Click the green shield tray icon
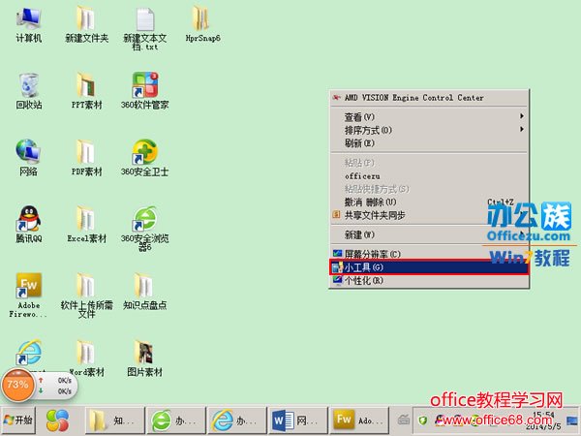 tap(422, 420)
